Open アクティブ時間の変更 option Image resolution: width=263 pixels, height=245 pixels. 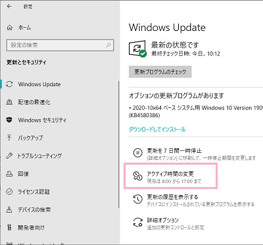point(170,174)
